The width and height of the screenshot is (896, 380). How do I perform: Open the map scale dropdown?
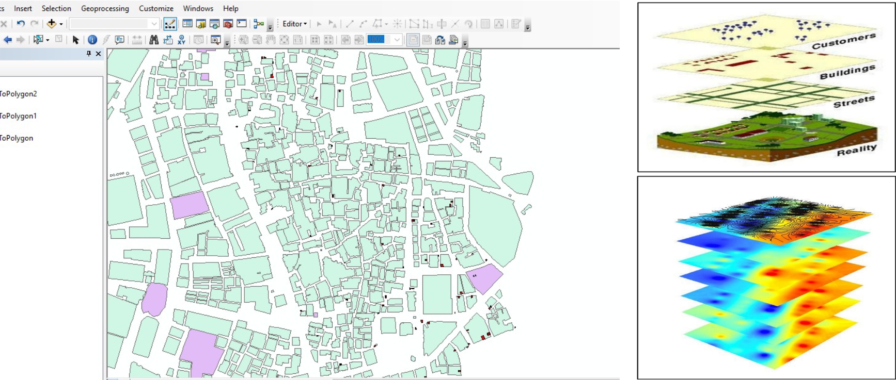coord(154,24)
